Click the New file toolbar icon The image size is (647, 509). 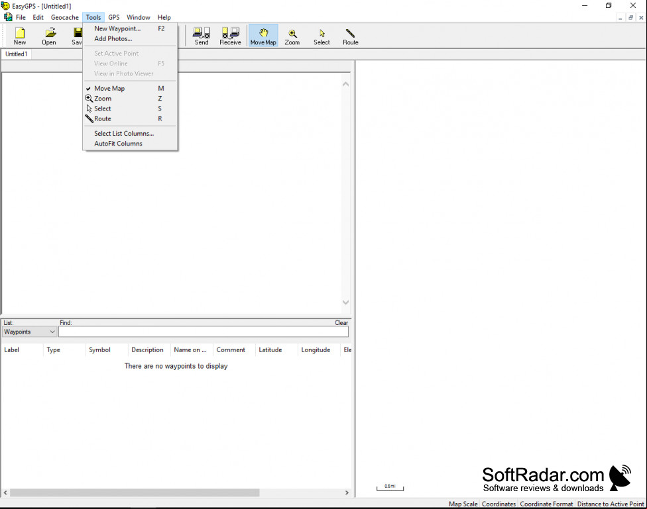pyautogui.click(x=20, y=36)
